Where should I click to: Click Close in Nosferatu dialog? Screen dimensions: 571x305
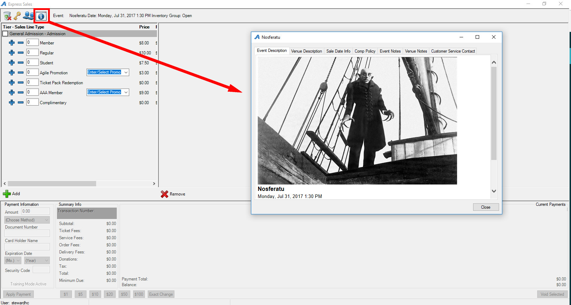486,207
